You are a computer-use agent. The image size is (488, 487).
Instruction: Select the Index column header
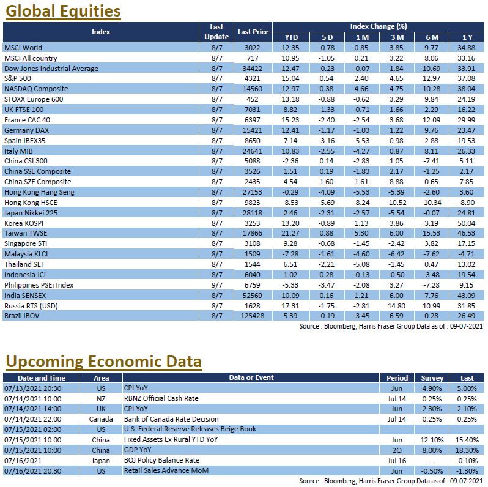click(x=101, y=32)
